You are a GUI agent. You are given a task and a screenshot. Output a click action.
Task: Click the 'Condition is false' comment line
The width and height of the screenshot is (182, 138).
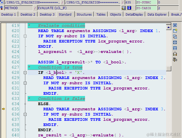tap(56, 99)
